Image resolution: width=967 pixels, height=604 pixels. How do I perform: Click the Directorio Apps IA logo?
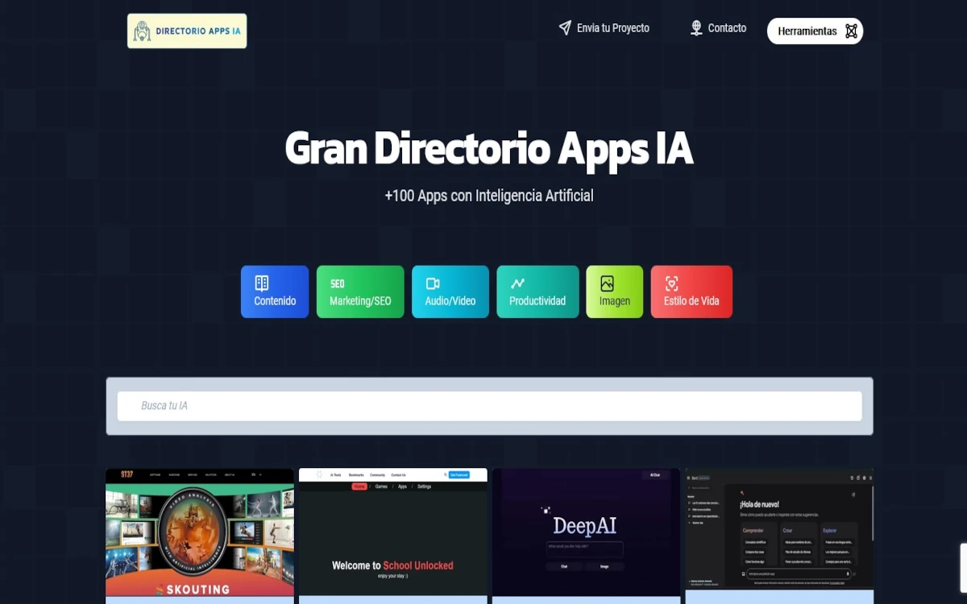tap(187, 31)
